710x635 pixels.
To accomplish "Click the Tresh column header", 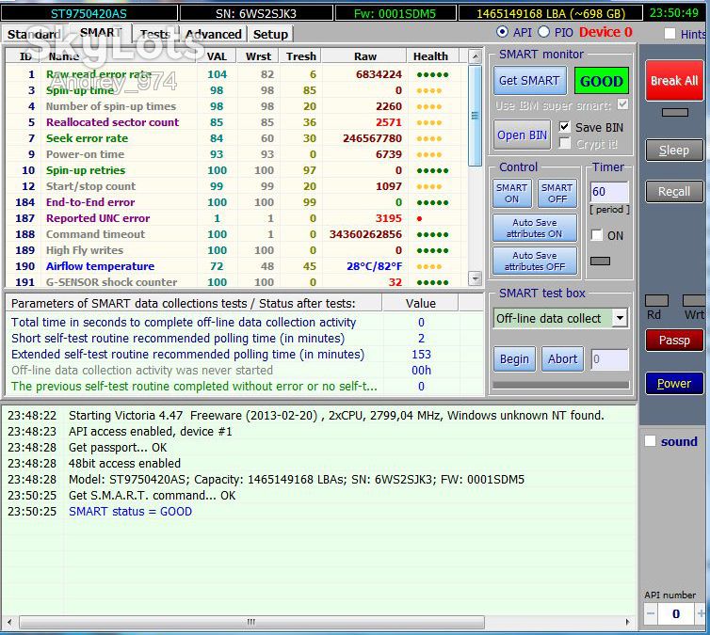I will coord(300,56).
